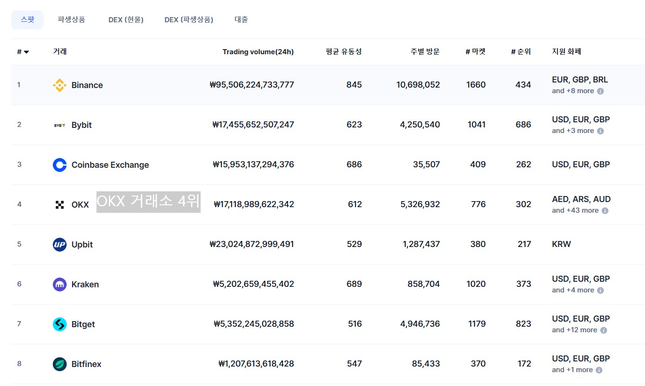
Task: Click Binance currencies EUR, GBP, BRL
Action: 580,80
